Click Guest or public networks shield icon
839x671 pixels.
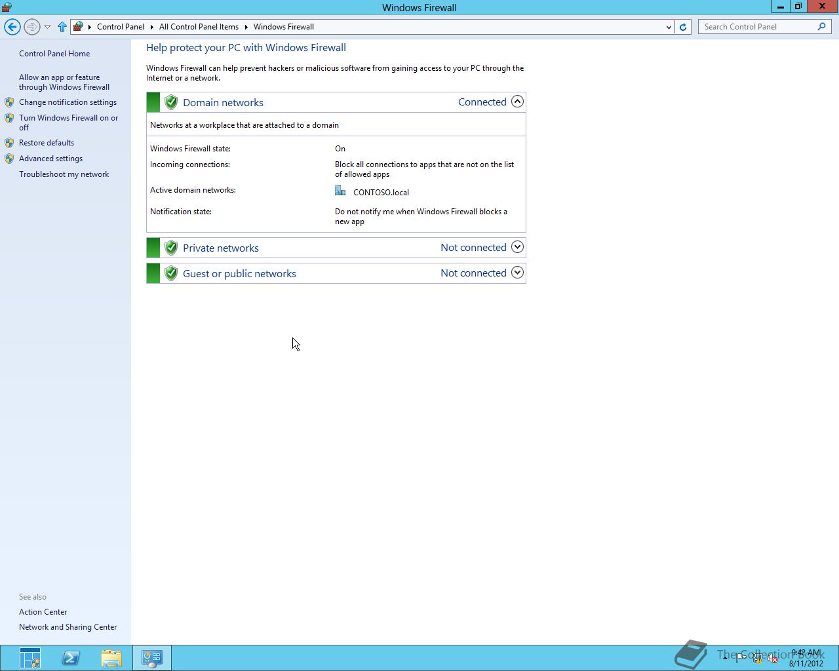tap(171, 273)
